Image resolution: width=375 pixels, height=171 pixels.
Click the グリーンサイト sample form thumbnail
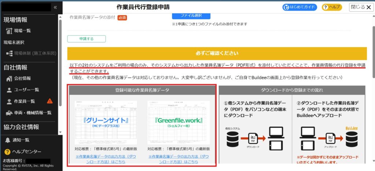coord(106,122)
